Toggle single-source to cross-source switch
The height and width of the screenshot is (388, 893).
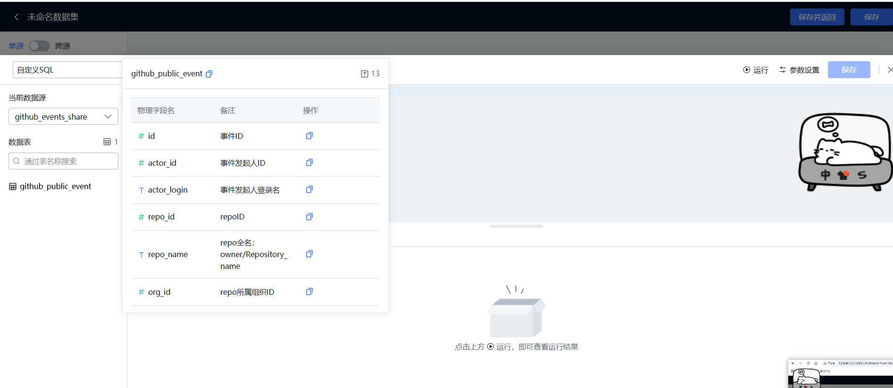click(39, 46)
